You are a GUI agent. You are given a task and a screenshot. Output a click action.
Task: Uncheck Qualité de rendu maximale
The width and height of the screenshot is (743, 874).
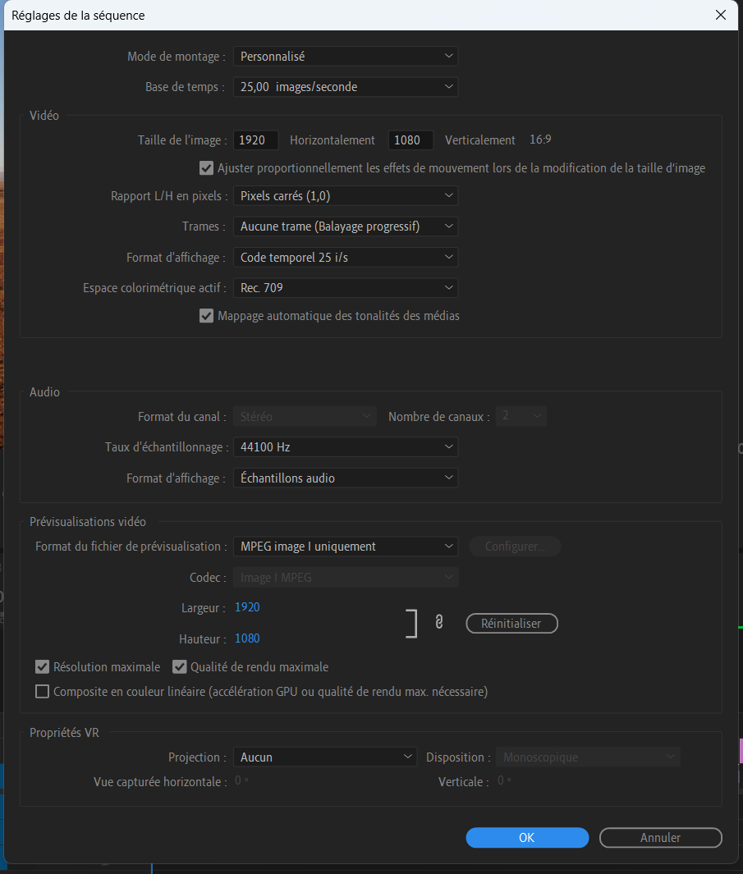pos(180,666)
